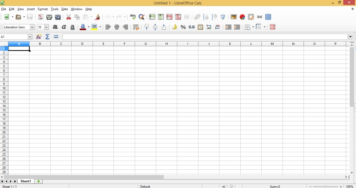
Task: Click the zoom slider in status bar
Action: [x=325, y=187]
